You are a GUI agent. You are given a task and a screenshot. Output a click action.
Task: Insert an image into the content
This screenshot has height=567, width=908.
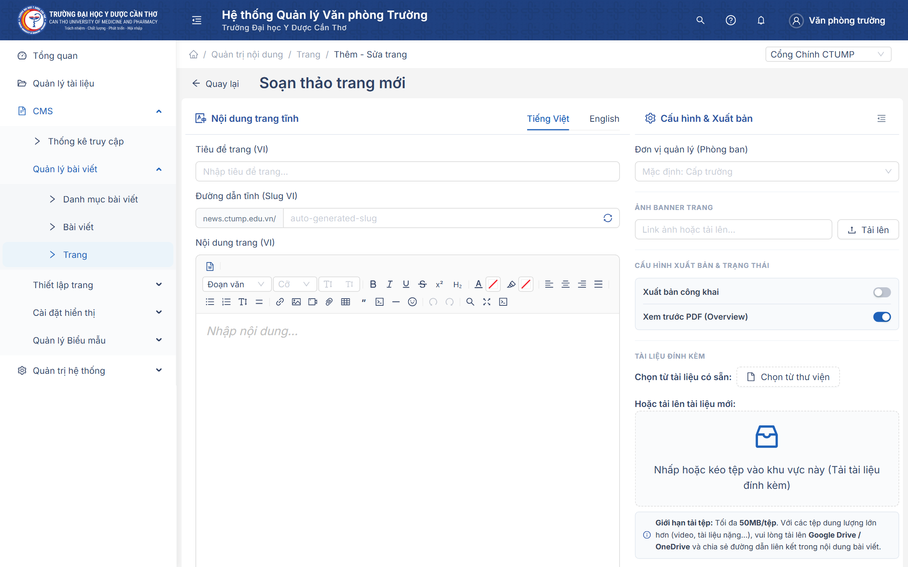pyautogui.click(x=296, y=302)
